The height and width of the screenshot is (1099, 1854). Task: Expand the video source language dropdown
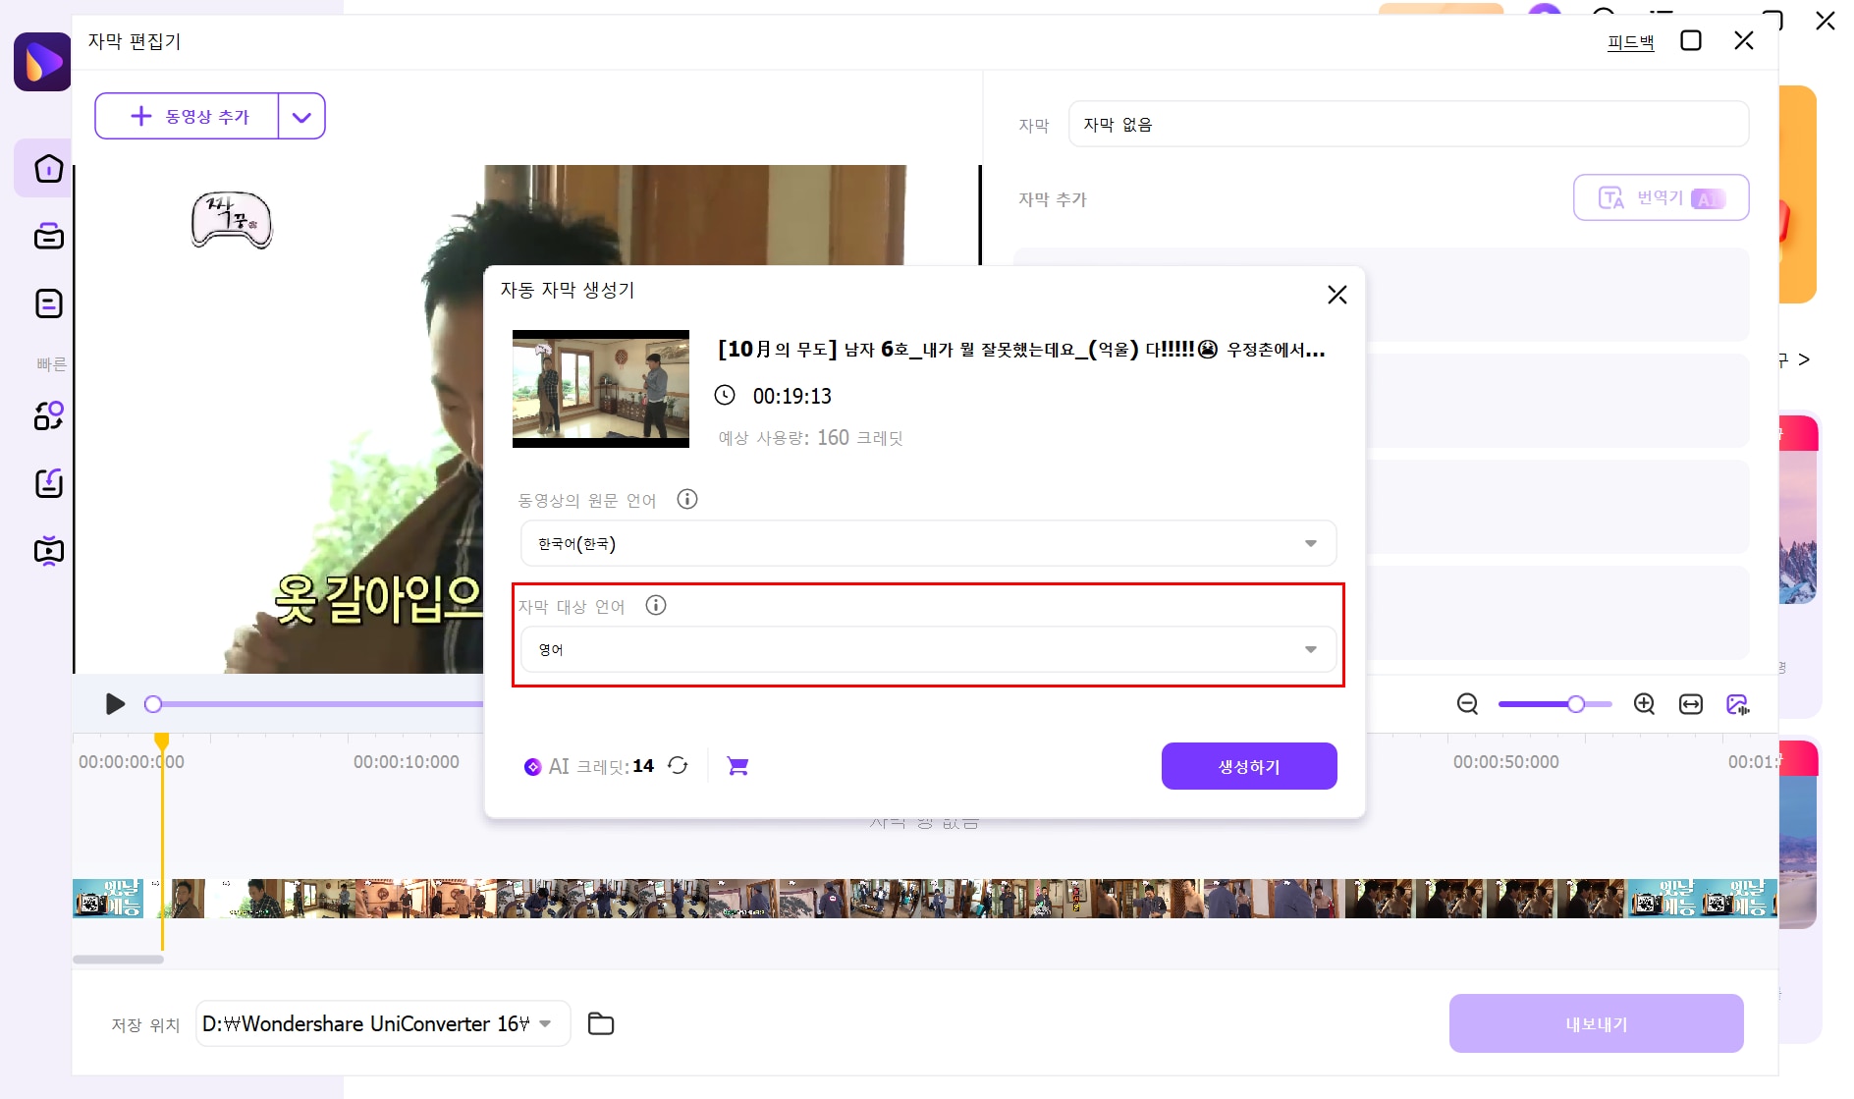coord(1310,543)
